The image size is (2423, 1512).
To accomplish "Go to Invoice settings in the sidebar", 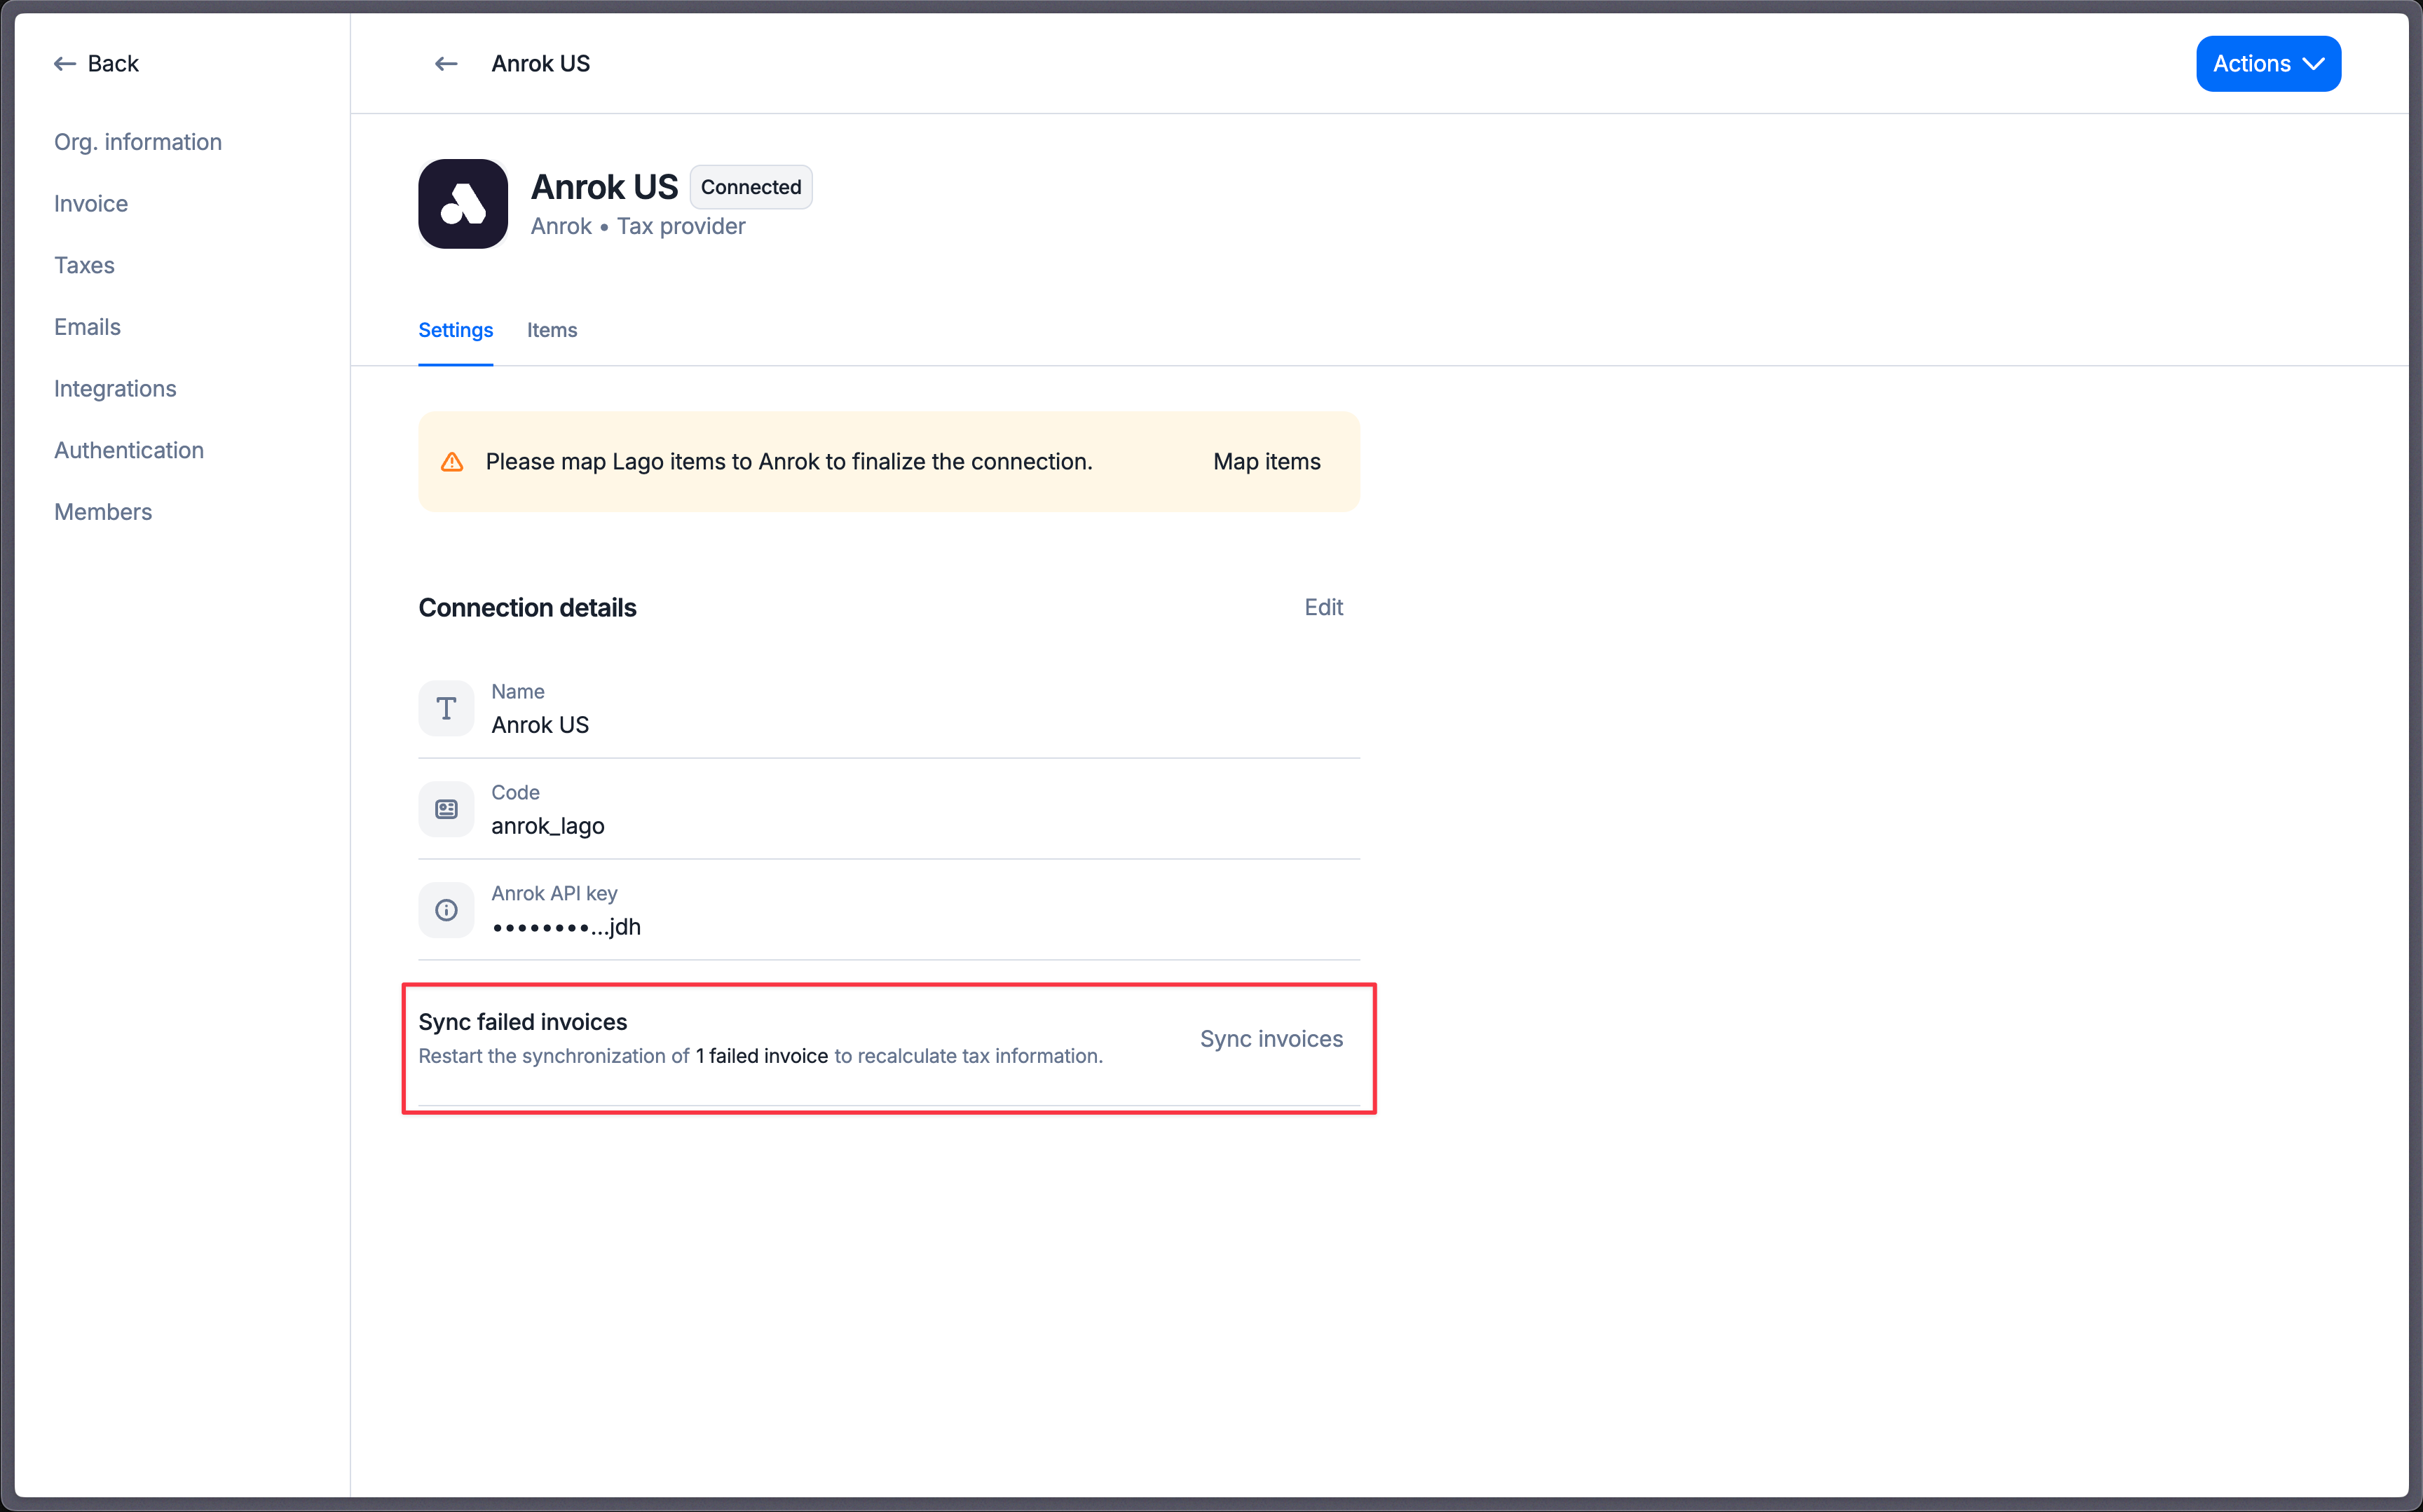I will (x=91, y=204).
